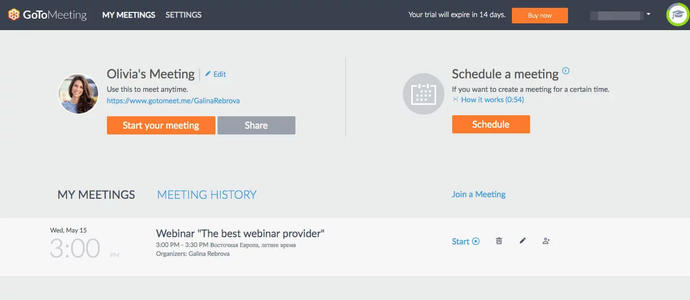
Task: Start the webinar via the Start link
Action: (x=466, y=241)
